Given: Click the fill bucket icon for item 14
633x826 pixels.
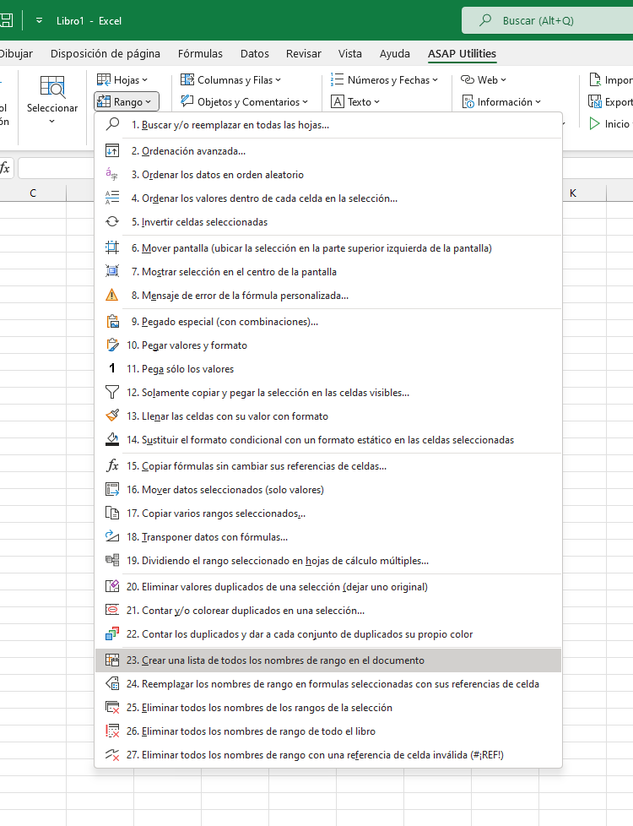Looking at the screenshot, I should point(112,439).
